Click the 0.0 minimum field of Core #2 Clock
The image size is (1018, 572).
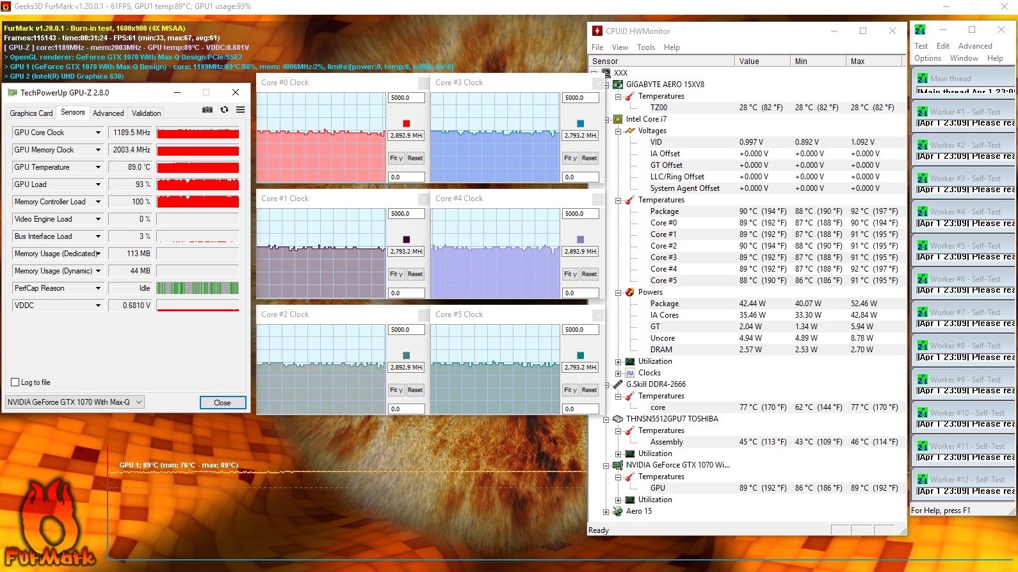click(407, 409)
